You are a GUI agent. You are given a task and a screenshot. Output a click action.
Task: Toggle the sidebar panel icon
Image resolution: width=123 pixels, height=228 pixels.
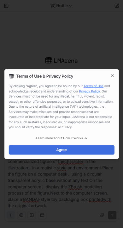(x=6, y=6)
